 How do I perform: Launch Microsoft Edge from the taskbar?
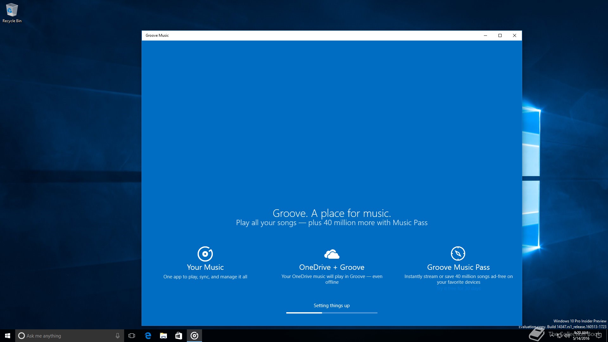[148, 336]
